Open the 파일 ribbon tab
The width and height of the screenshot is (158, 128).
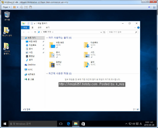(x=25, y=27)
